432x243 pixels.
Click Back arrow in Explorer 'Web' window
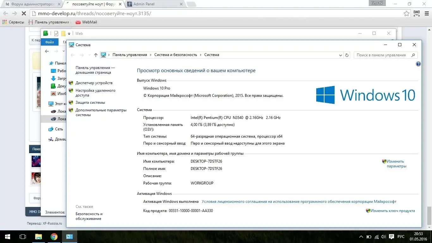click(x=47, y=51)
